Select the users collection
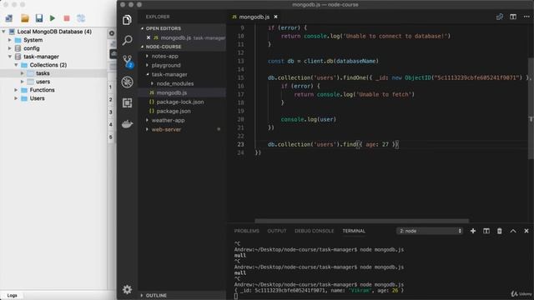This screenshot has width=534, height=300. click(x=43, y=82)
